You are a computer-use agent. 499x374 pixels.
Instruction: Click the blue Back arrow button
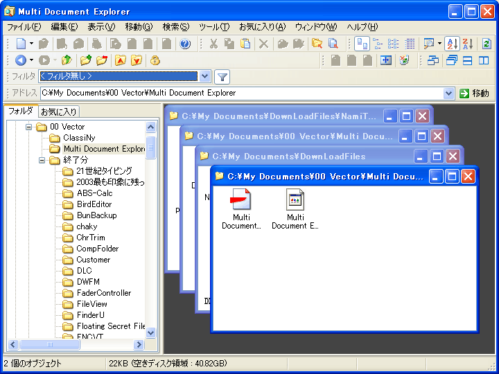point(21,60)
